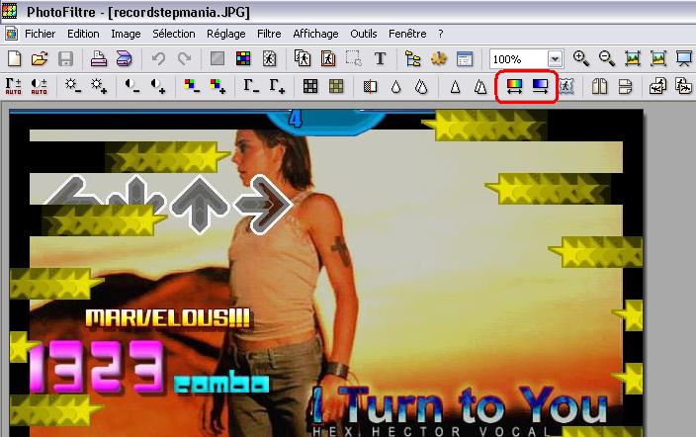
Task: Open the Affichage menu
Action: coord(315,34)
